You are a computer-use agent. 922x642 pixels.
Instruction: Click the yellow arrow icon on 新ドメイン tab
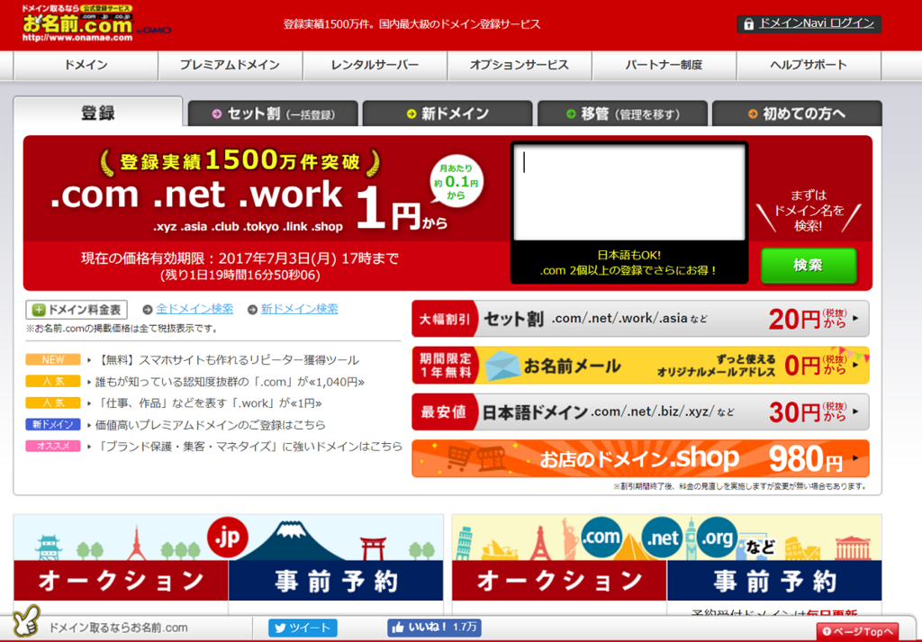[x=411, y=114]
